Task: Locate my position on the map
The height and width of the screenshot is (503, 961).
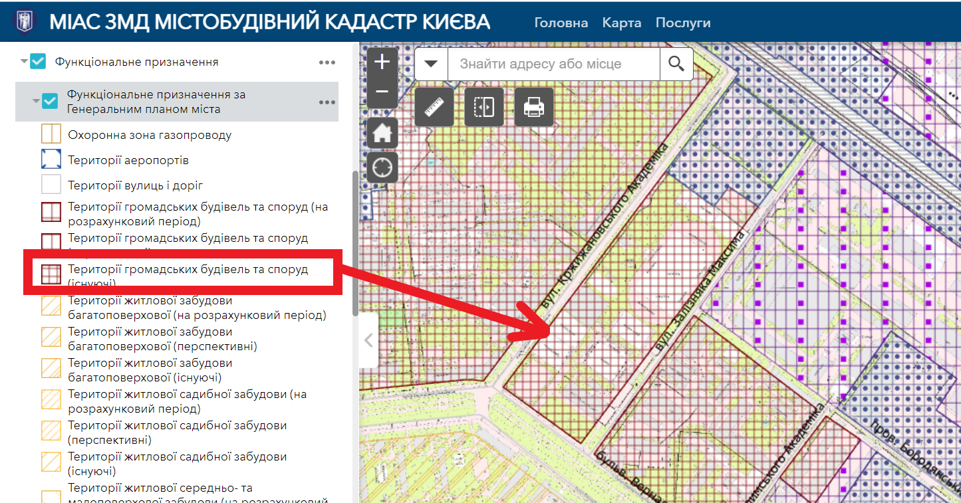Action: [382, 167]
